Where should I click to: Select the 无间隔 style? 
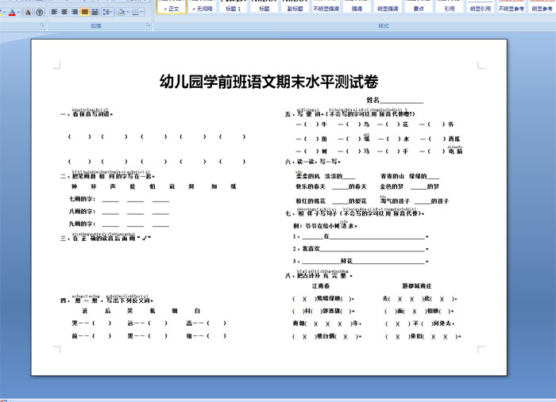tap(203, 6)
